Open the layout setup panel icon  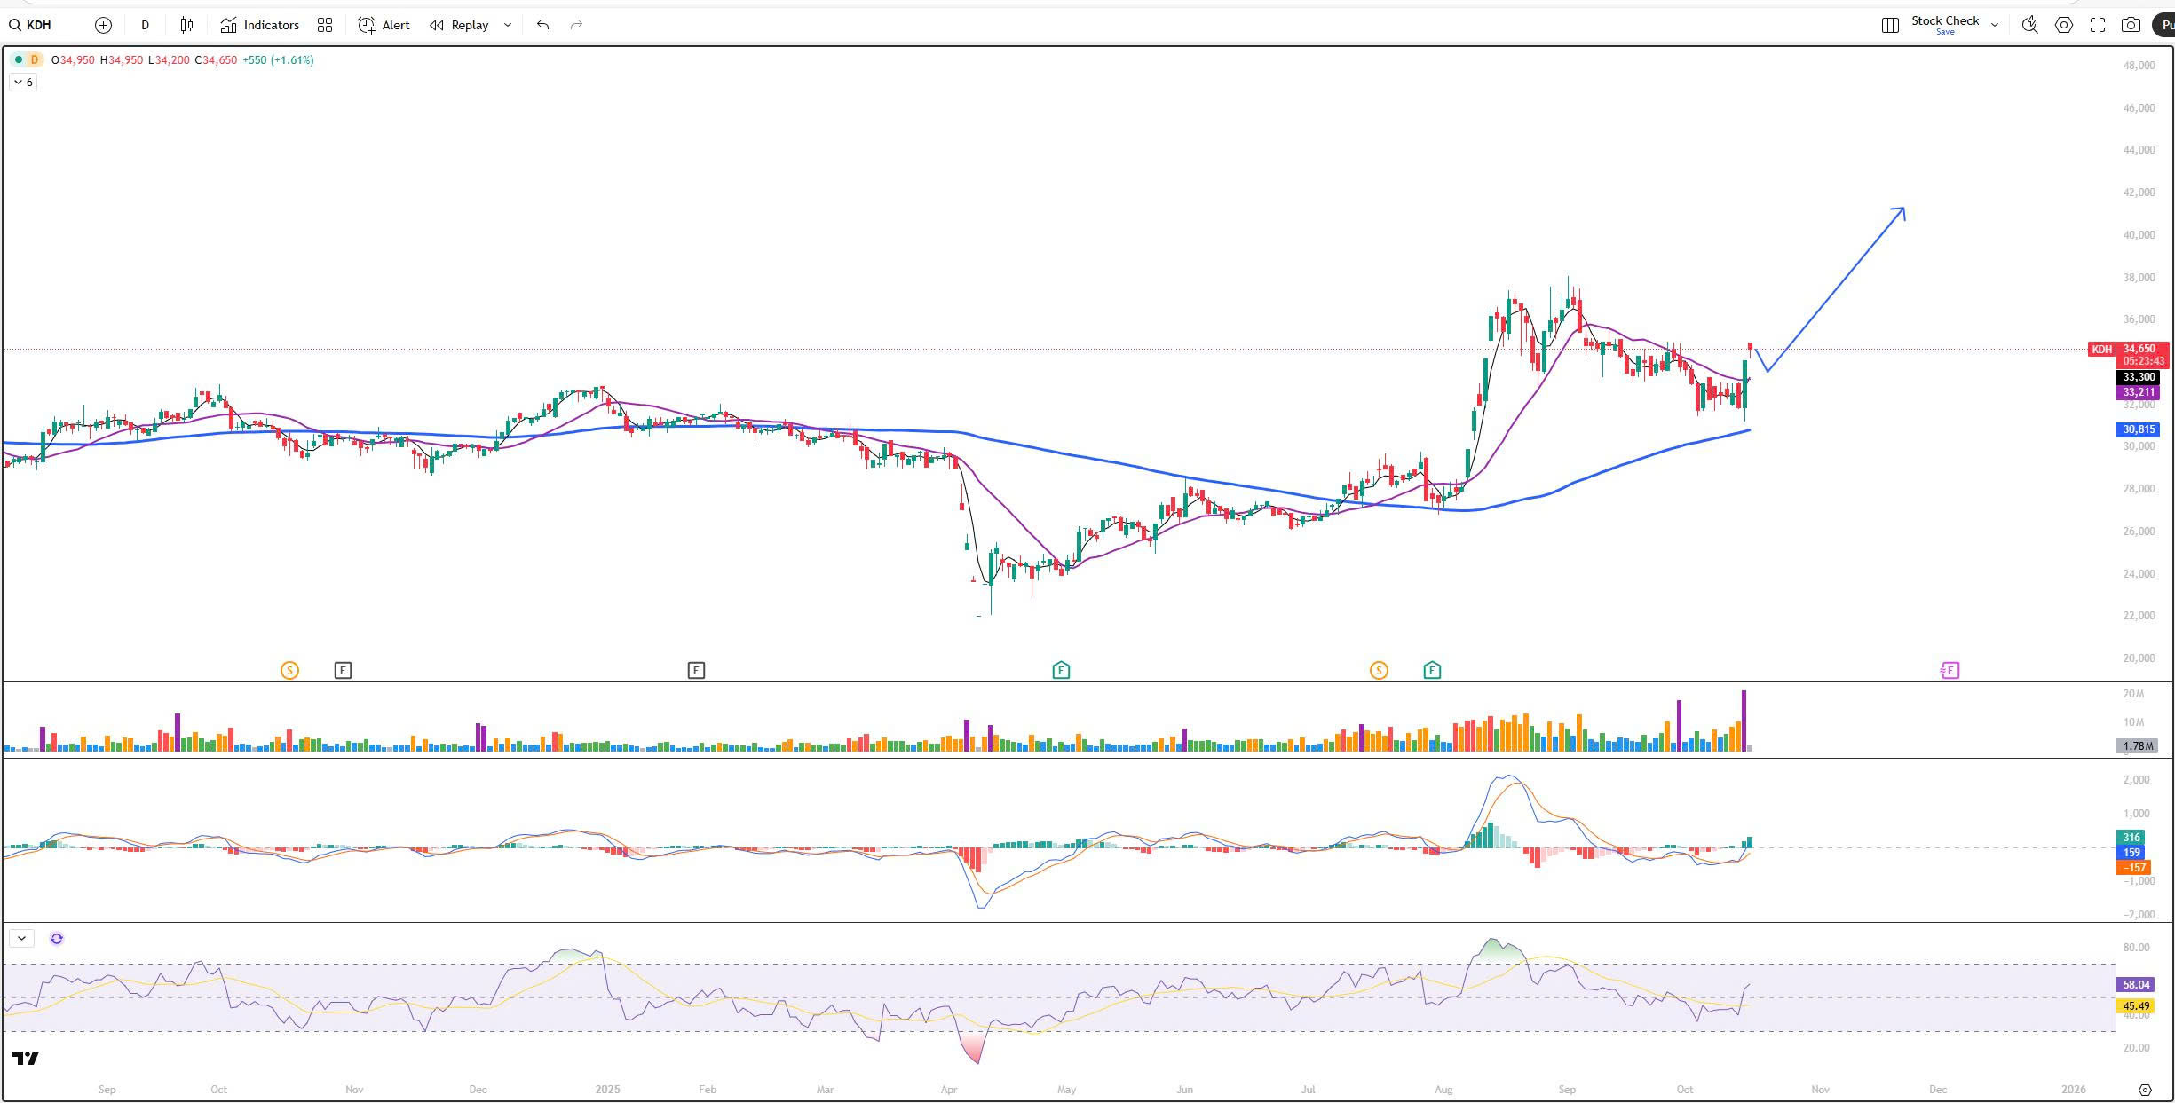pyautogui.click(x=1890, y=25)
